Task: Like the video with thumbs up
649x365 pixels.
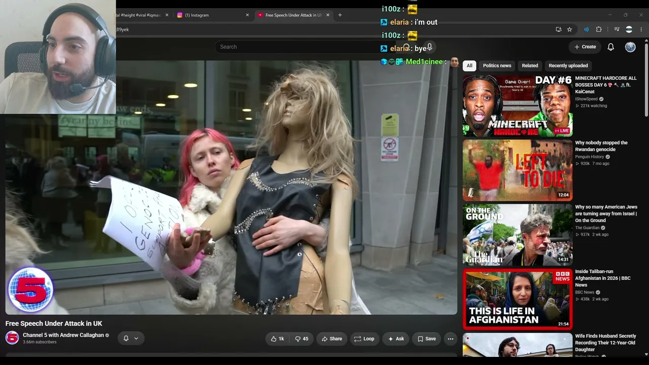Action: 277,339
